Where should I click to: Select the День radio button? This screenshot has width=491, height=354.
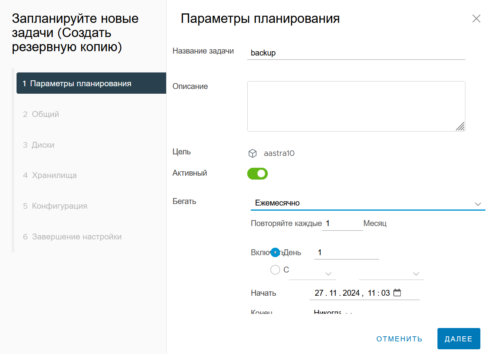tap(275, 252)
